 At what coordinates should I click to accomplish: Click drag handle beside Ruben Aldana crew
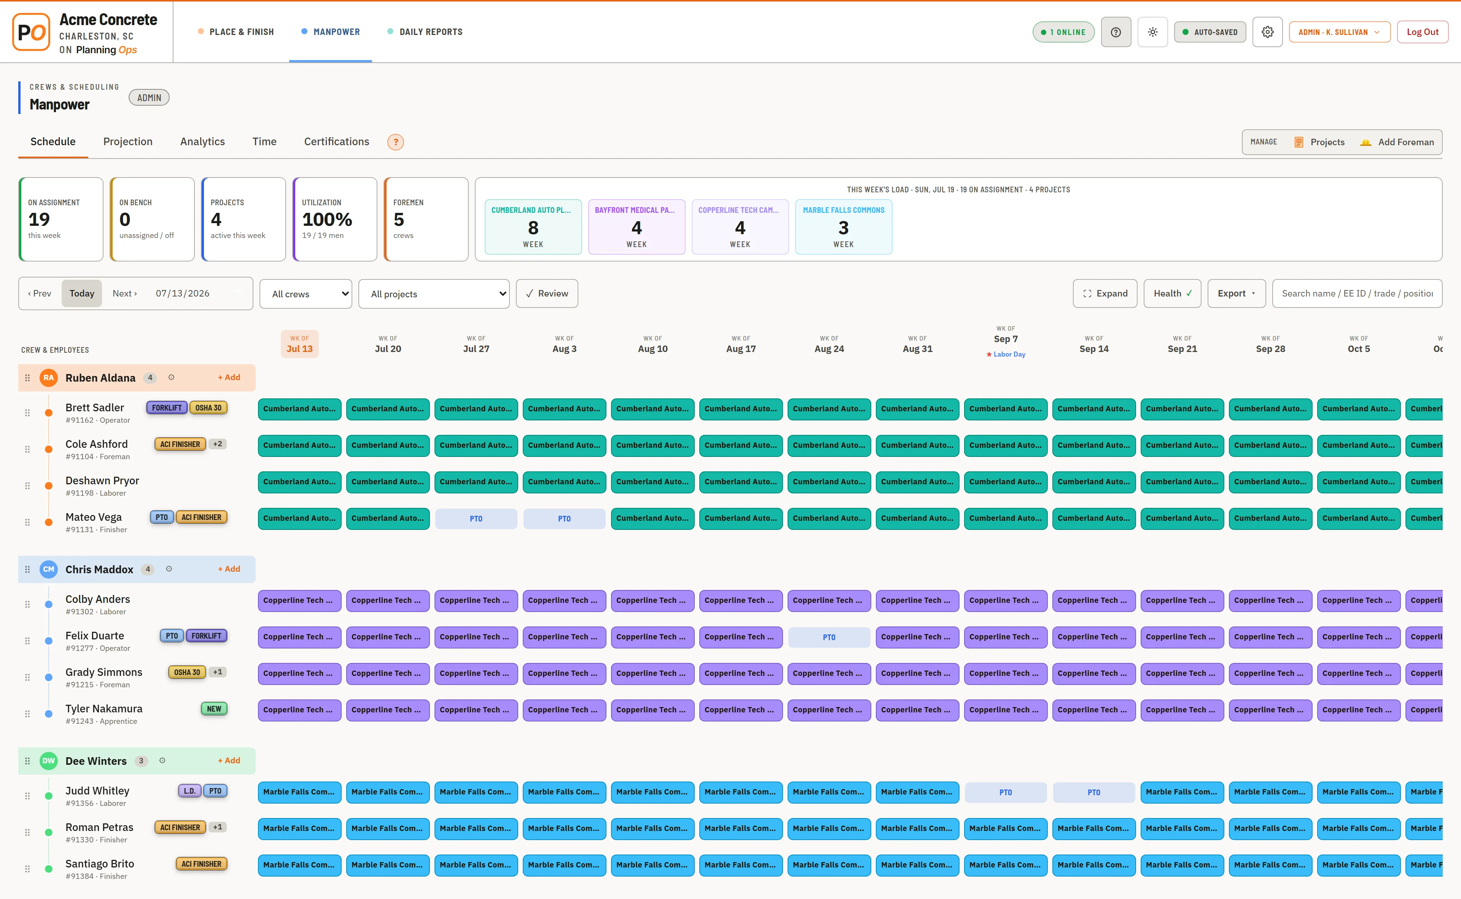(27, 377)
